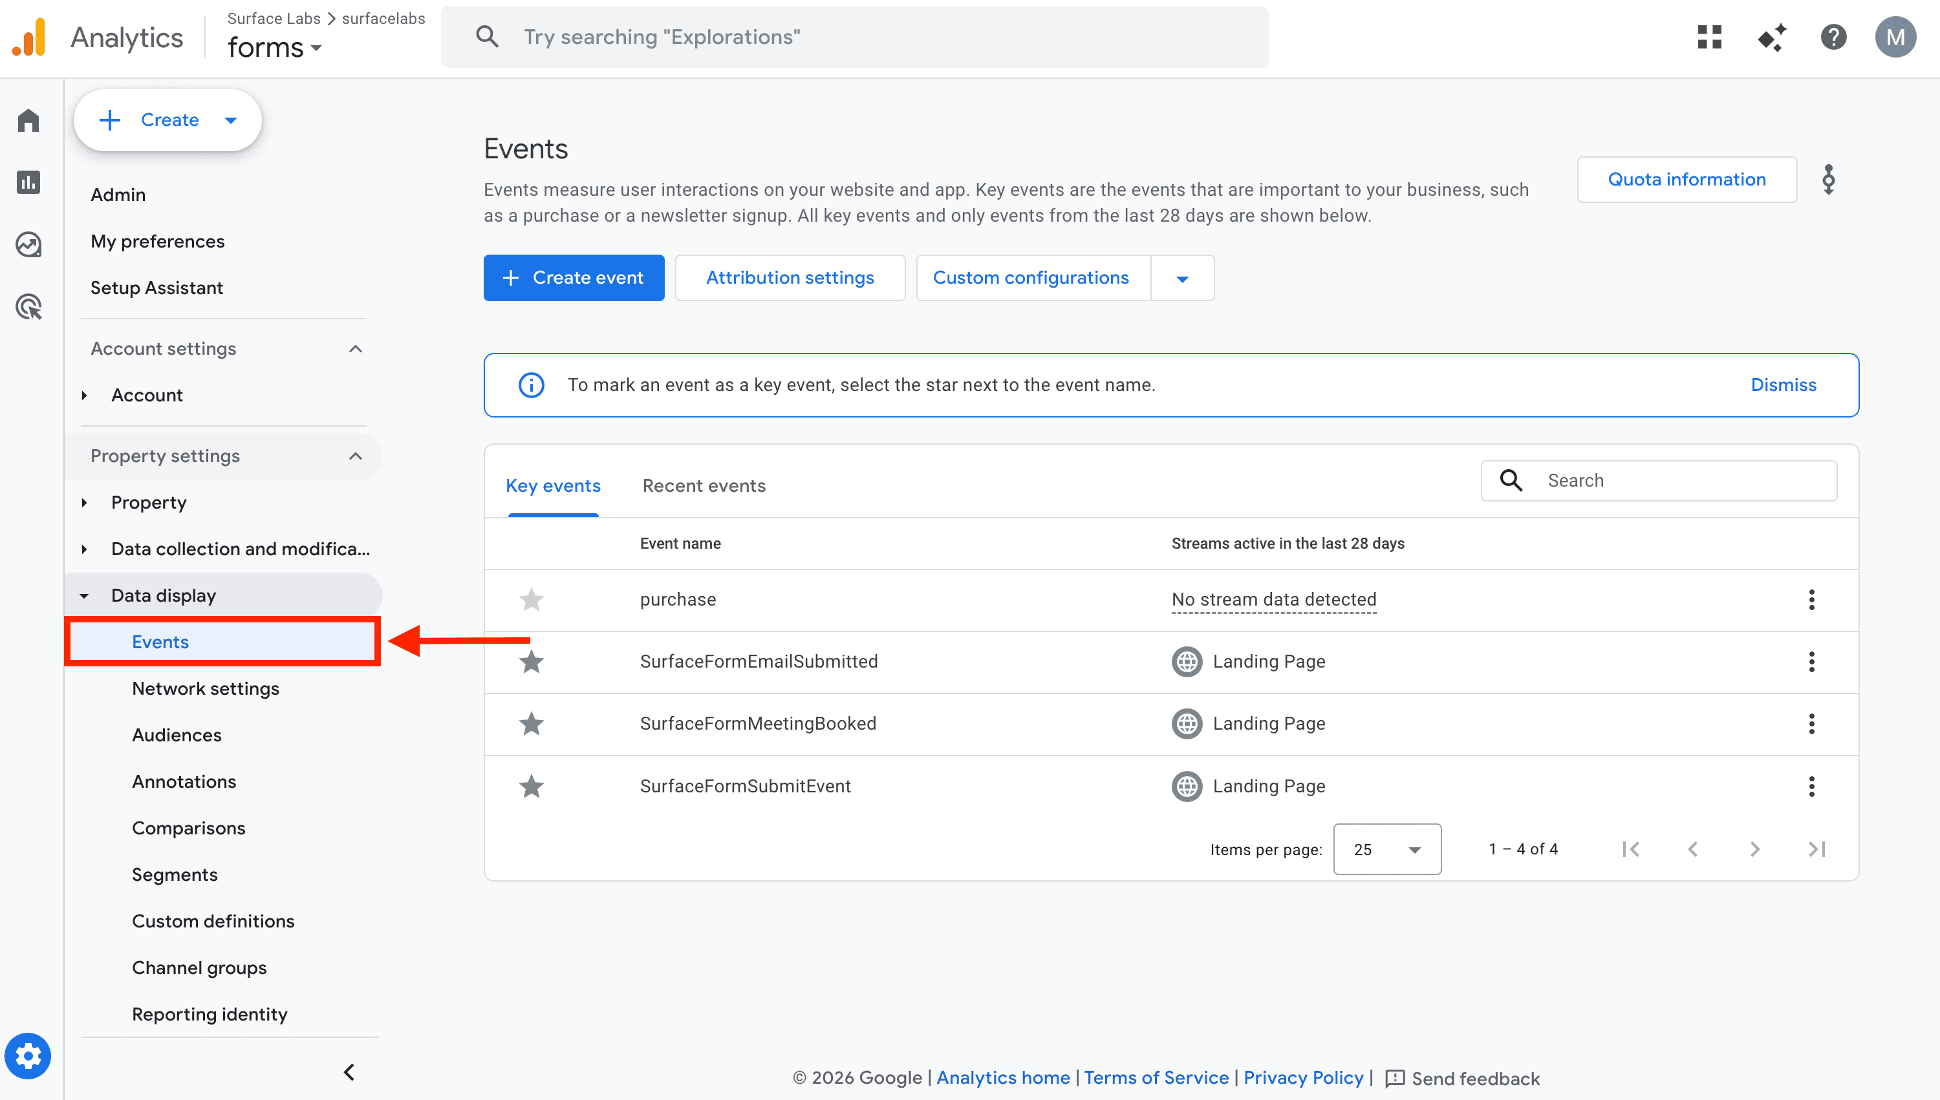Open Network settings
Screen dimensions: 1940x1100
[206, 689]
